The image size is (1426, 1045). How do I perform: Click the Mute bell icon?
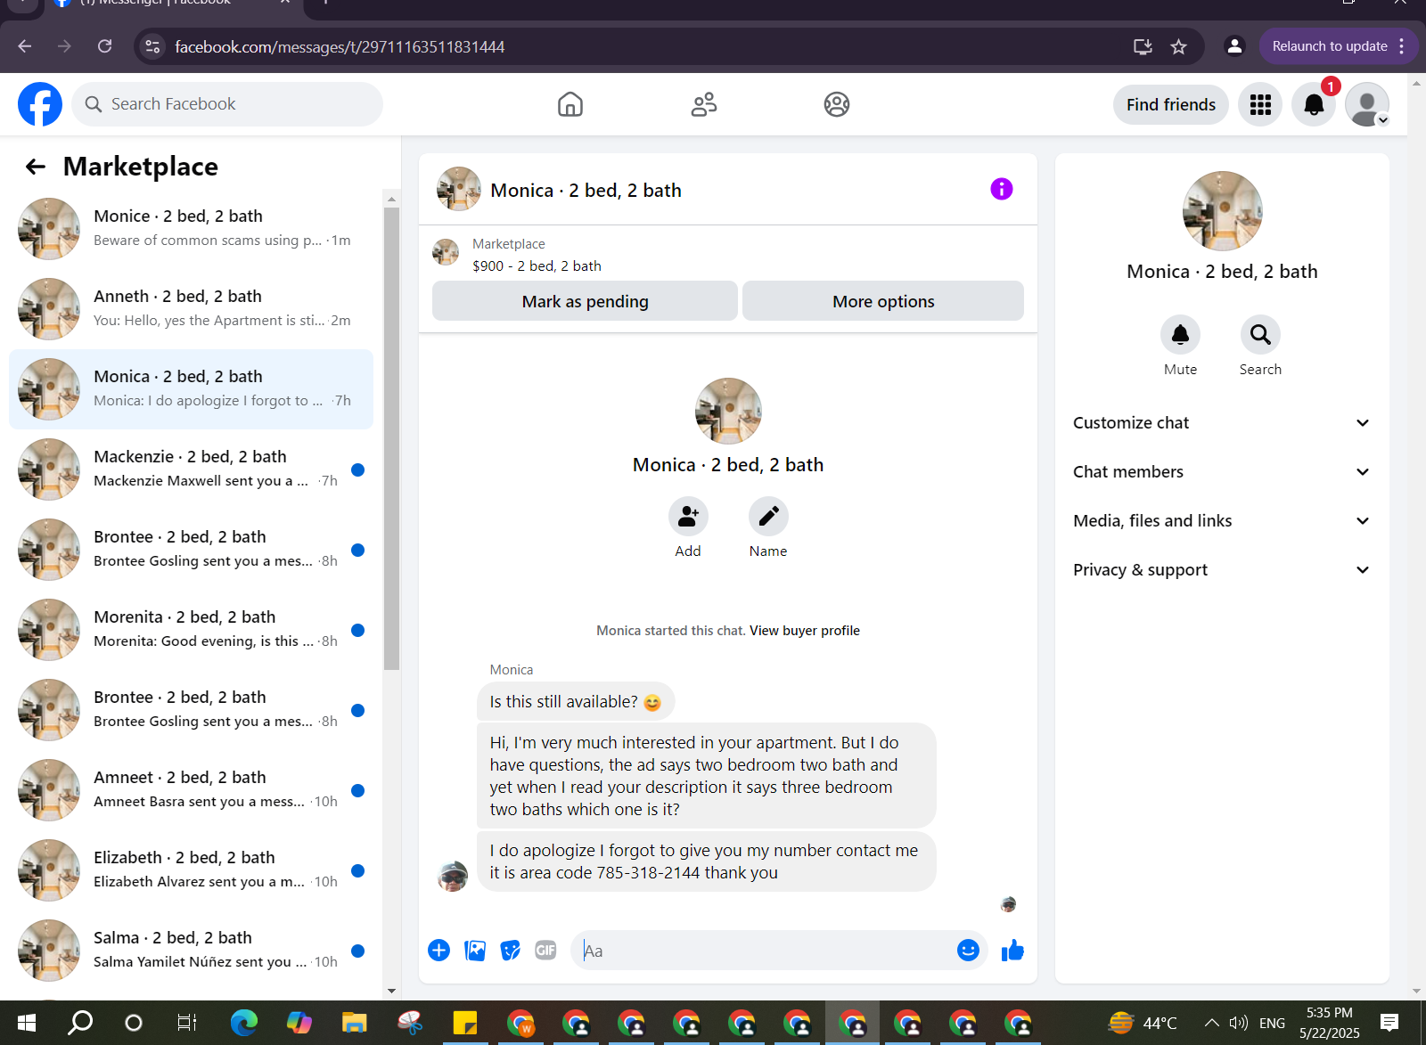tap(1180, 335)
